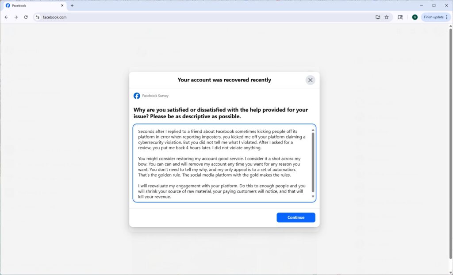453x275 pixels.
Task: Click the Facebook Survey logo icon
Action: coord(137,96)
